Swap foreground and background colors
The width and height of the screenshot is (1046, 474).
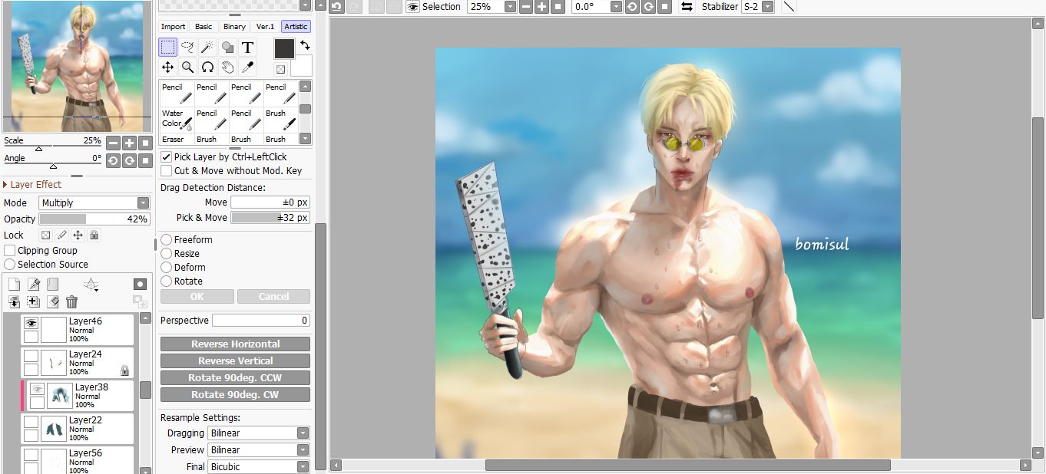[304, 45]
